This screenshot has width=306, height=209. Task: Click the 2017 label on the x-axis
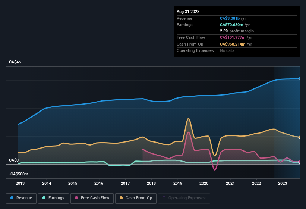pos(125,183)
